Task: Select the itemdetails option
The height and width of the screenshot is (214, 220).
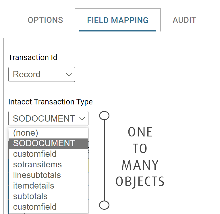Action: tap(49, 186)
